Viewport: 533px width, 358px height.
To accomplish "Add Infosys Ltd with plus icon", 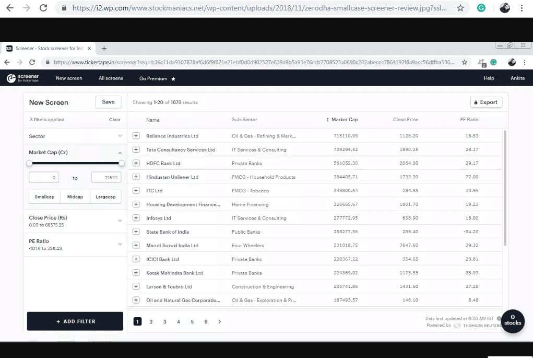I will [136, 218].
